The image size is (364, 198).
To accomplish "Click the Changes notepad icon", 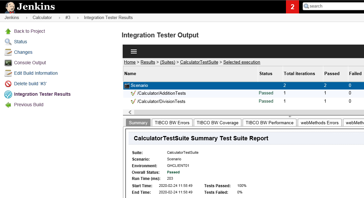I will tap(8, 52).
